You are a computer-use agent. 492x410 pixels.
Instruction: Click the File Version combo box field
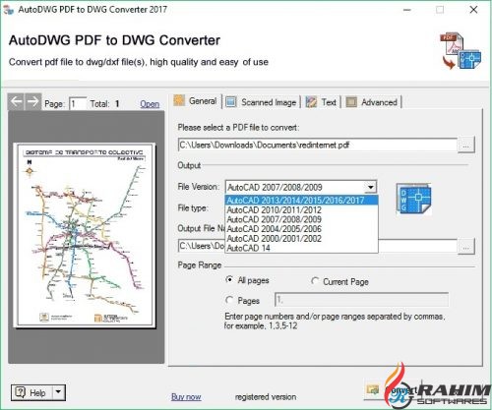tap(301, 187)
